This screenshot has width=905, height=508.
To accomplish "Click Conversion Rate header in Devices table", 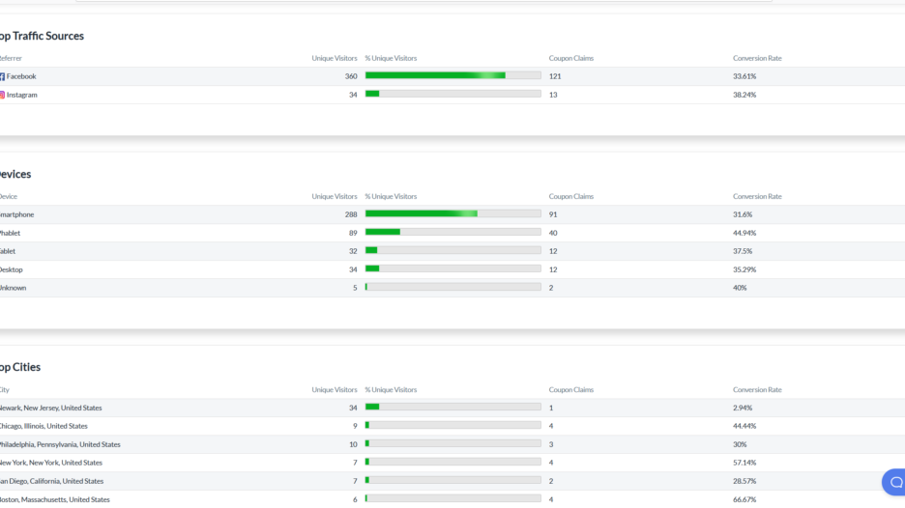I will click(x=757, y=196).
